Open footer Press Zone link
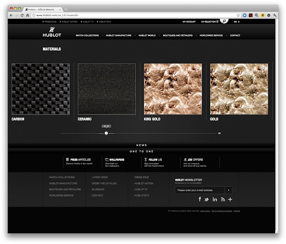Viewport: 286px width, 244px height. pos(142,177)
